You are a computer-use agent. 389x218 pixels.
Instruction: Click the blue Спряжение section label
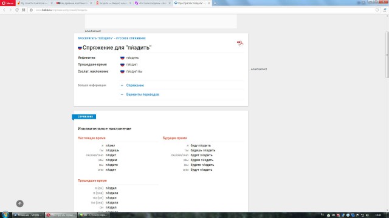pyautogui.click(x=84, y=117)
